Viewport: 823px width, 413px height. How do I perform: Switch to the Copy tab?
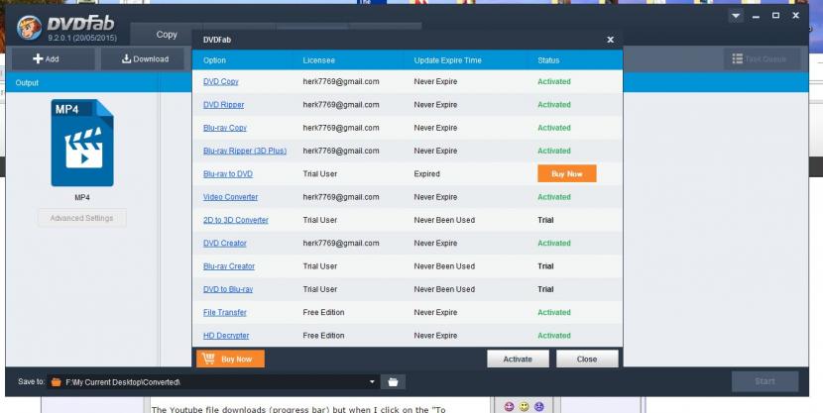[167, 35]
